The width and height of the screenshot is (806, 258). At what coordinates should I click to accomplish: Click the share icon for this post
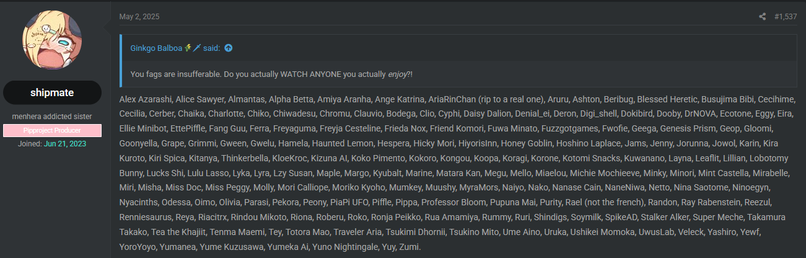763,16
